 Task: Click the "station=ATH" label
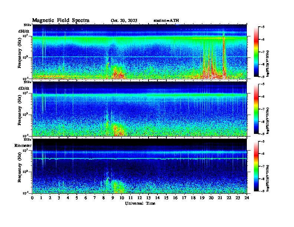click(x=166, y=21)
